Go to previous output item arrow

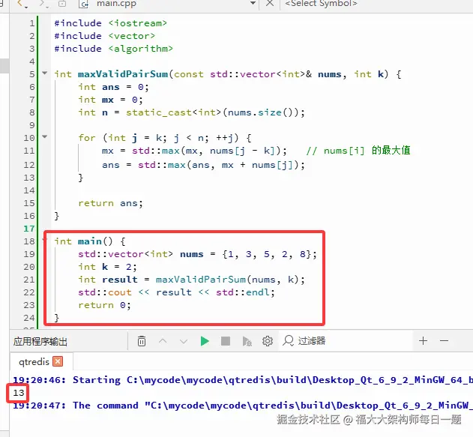click(163, 341)
